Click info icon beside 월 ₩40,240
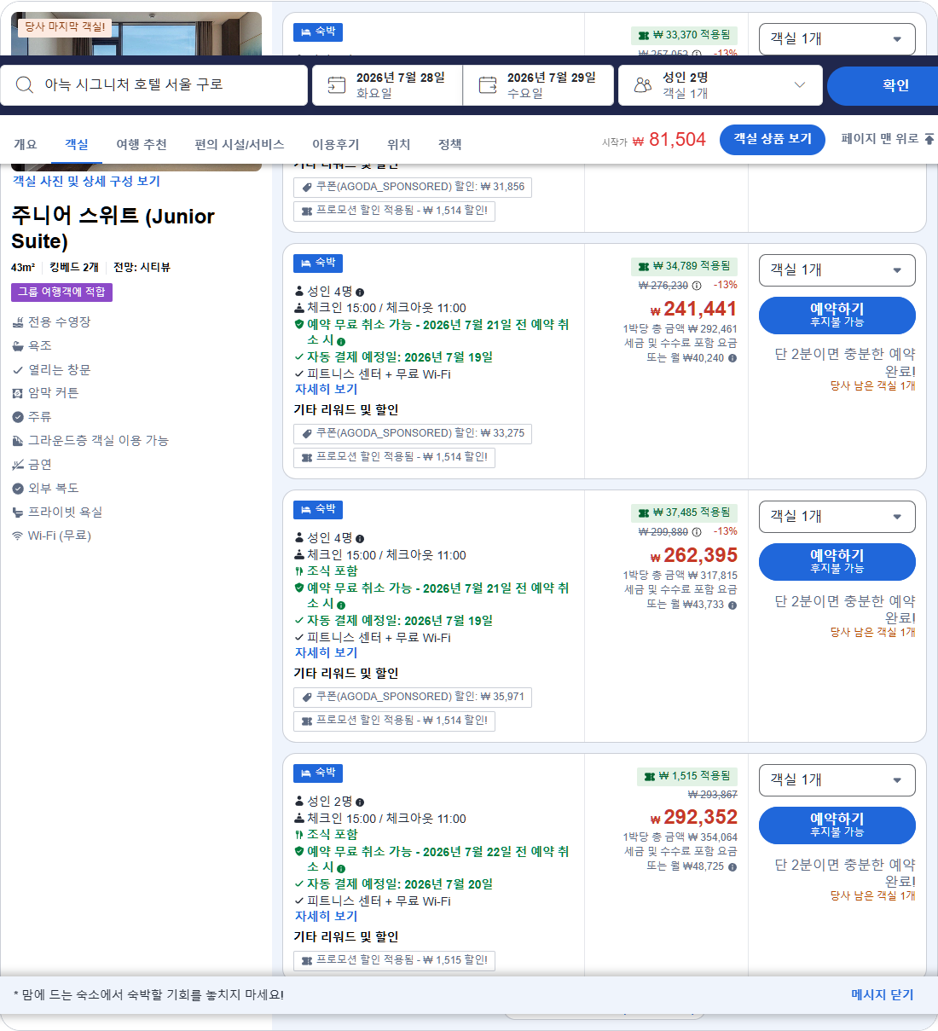The width and height of the screenshot is (938, 1031). coord(732,358)
